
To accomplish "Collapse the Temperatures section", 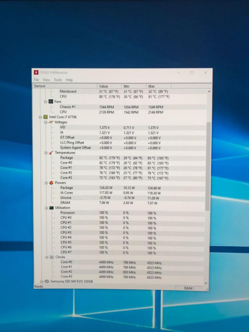I will coord(46,153).
